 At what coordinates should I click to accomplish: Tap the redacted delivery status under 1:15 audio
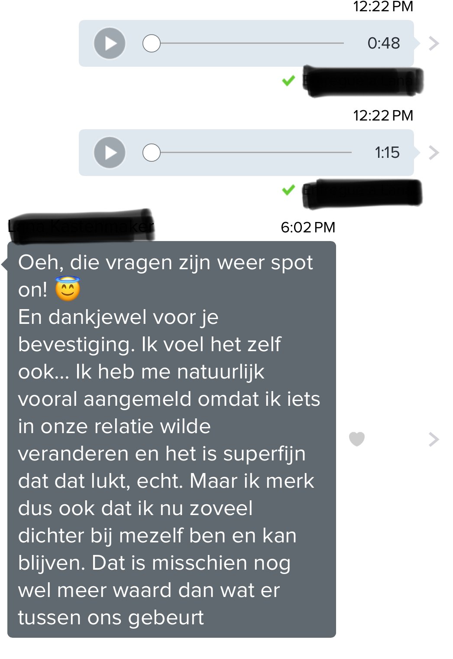click(x=362, y=192)
